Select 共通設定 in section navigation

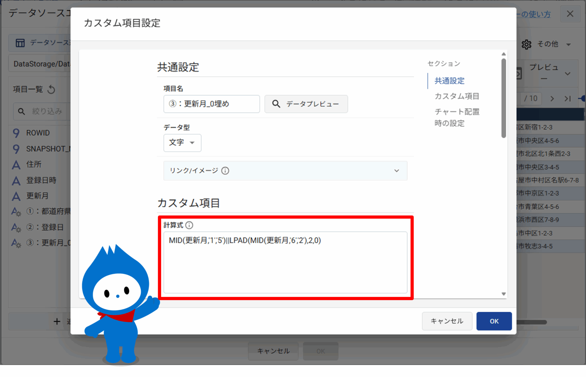449,81
